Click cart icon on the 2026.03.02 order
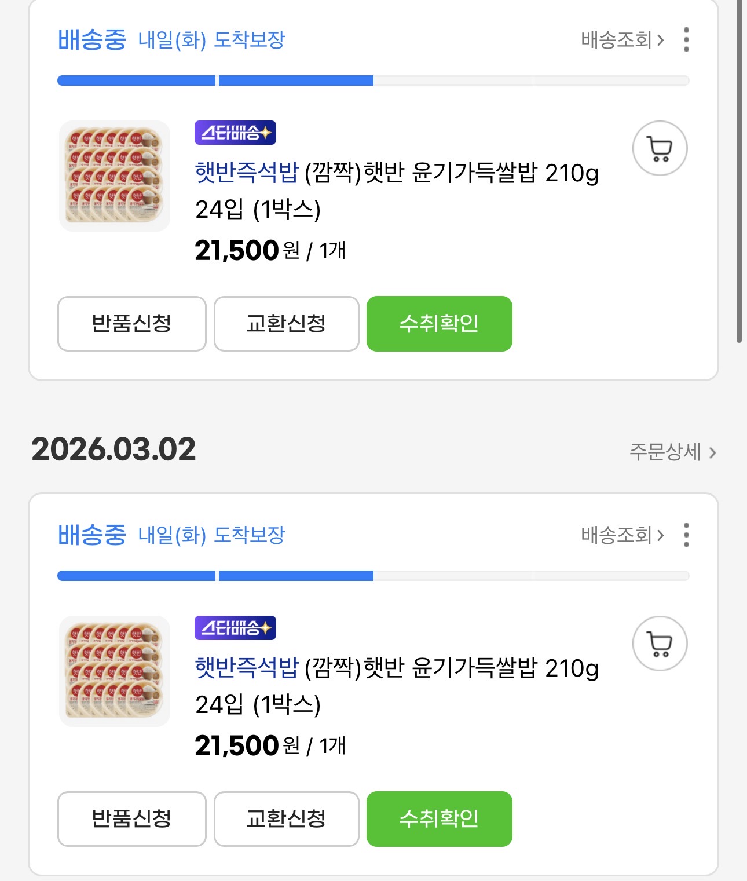This screenshot has width=747, height=881. point(660,644)
